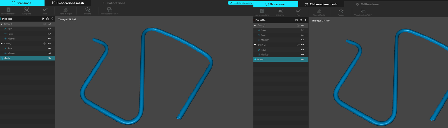Collapse Scan_1 tree node in left window
Image resolution: width=448 pixels, height=128 pixels.
(2, 24)
